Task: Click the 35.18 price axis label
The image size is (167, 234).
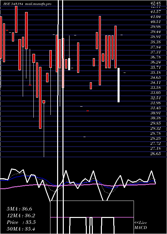Action: coord(155,73)
